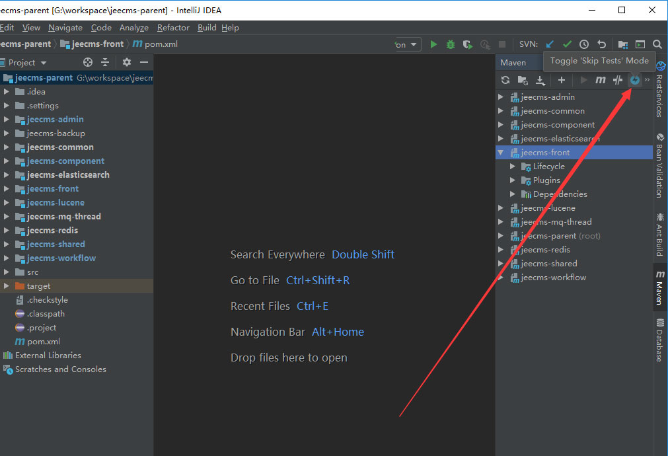
Task: Expand Lifecycle node under jeecms-front
Action: coord(513,167)
